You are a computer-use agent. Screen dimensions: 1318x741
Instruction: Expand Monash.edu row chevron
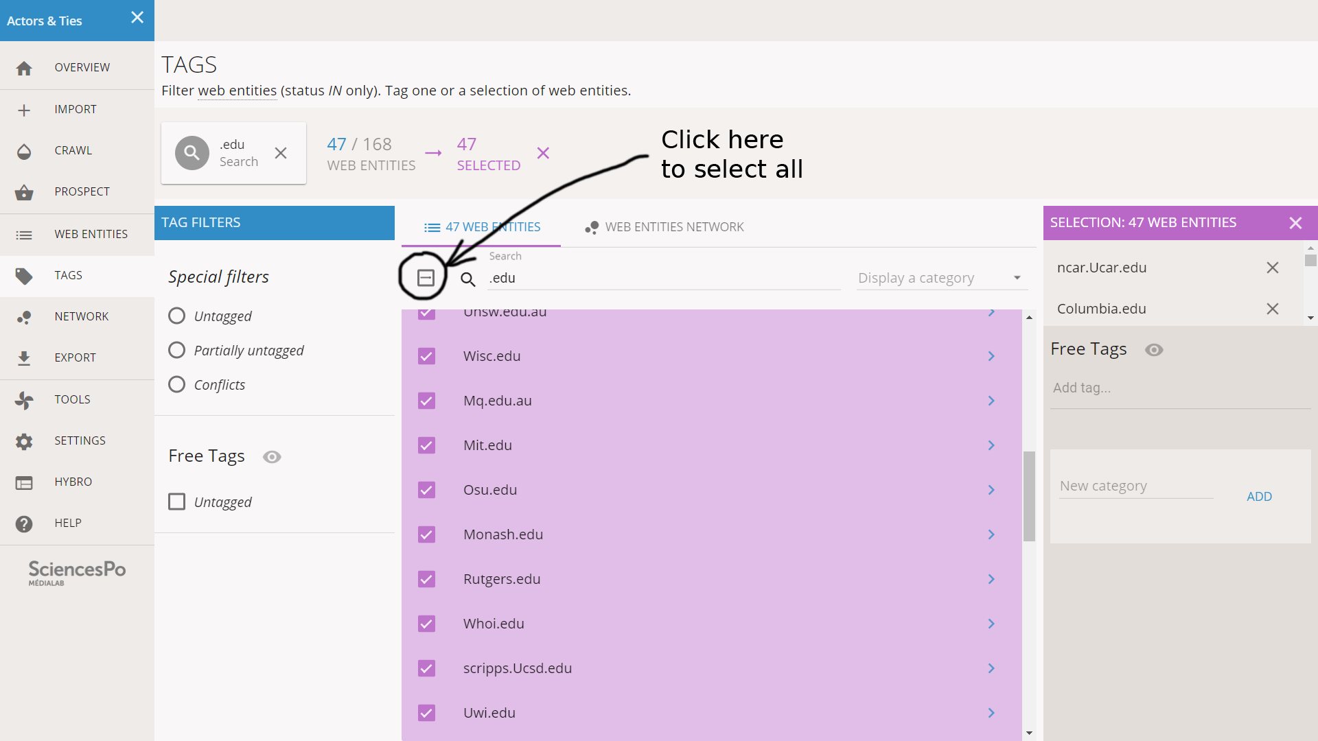click(991, 534)
